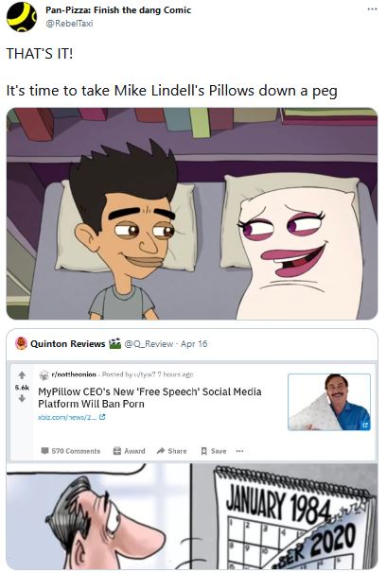This screenshot has height=573, width=386.
Task: Open the @RebelTaxi handle link
Action: coord(69,24)
